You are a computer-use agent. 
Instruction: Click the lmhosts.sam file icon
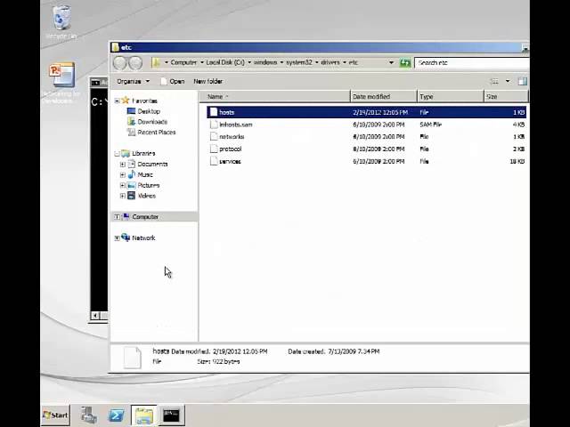click(214, 125)
